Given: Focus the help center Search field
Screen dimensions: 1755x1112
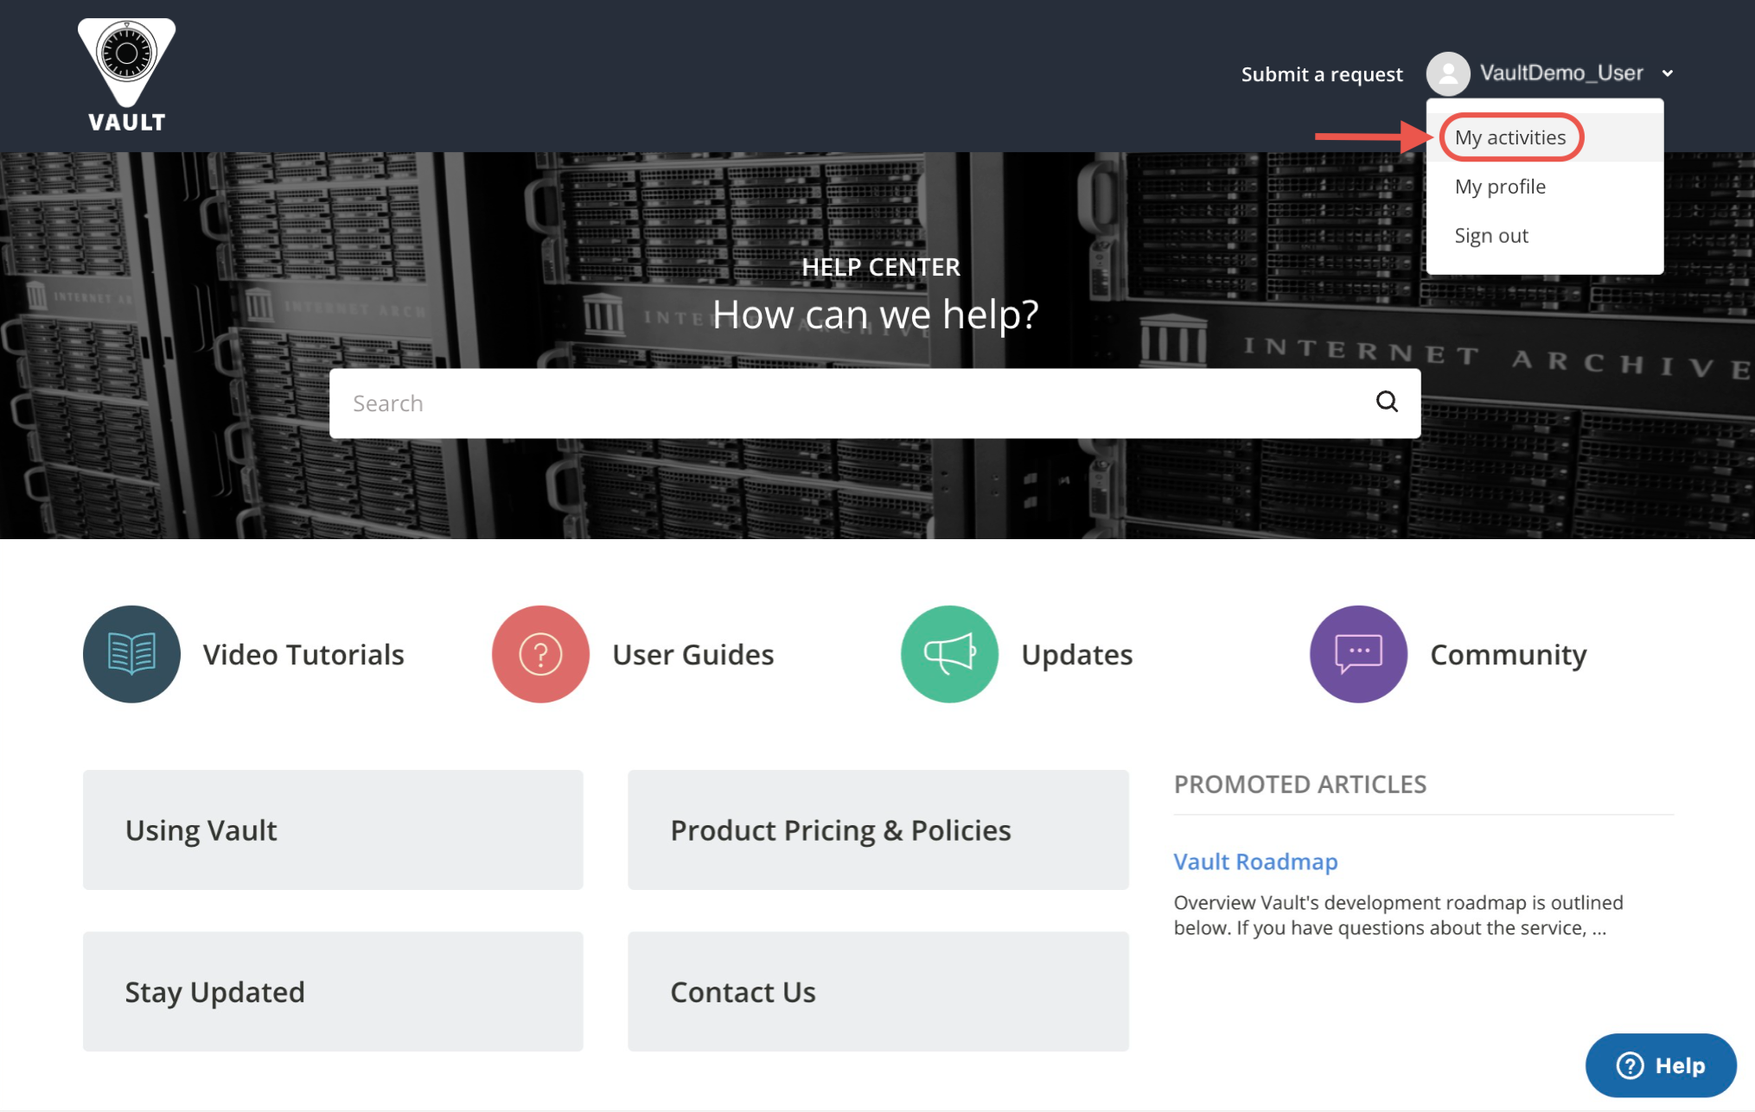Looking at the screenshot, I should [x=875, y=403].
